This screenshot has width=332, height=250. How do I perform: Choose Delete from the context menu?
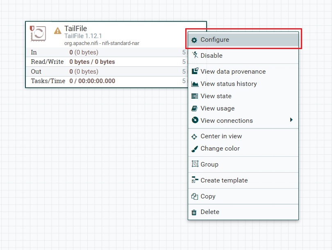pyautogui.click(x=243, y=212)
